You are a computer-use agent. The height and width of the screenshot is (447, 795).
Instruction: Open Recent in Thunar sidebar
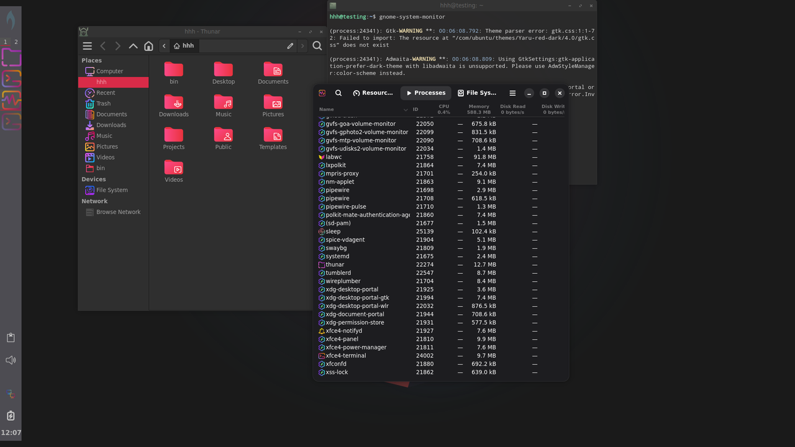(x=113, y=93)
